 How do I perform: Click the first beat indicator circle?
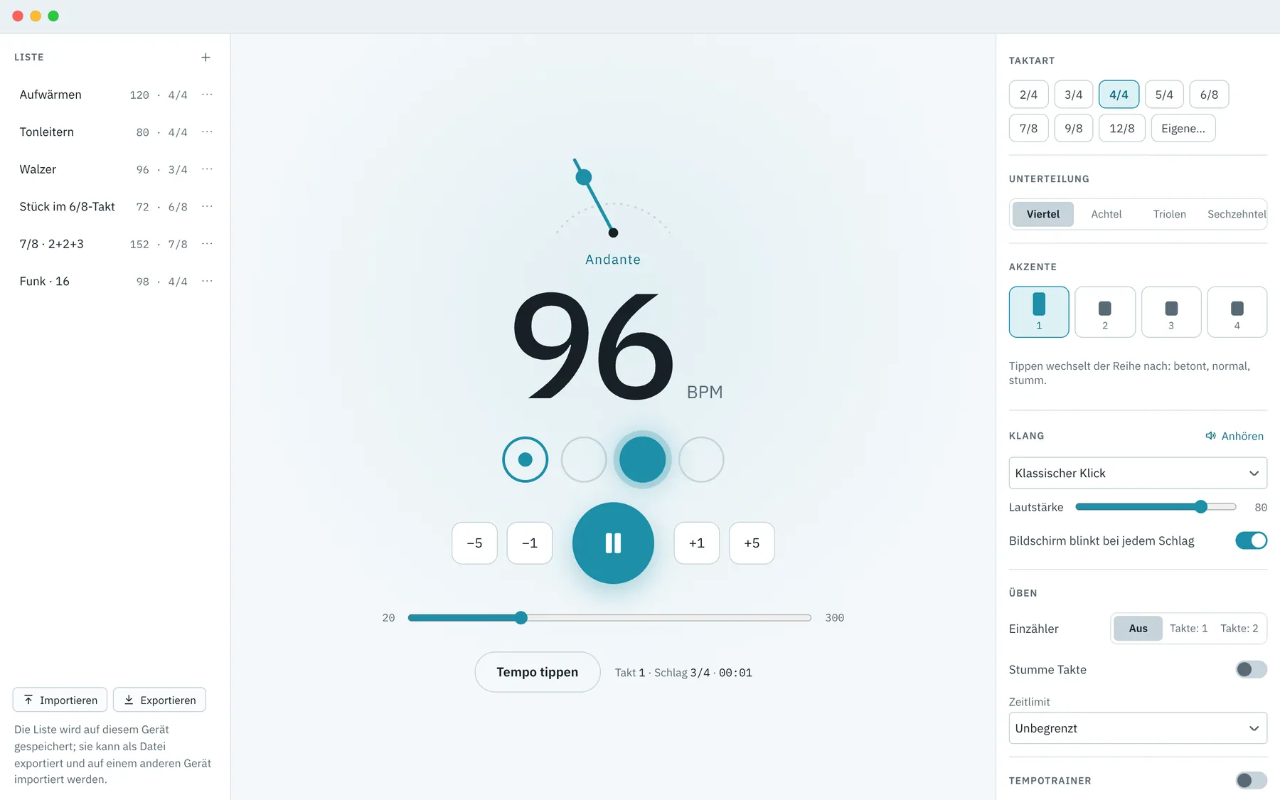(526, 459)
